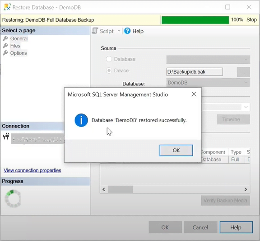Select the Database source radio button
The height and width of the screenshot is (241, 260).
[109, 59]
